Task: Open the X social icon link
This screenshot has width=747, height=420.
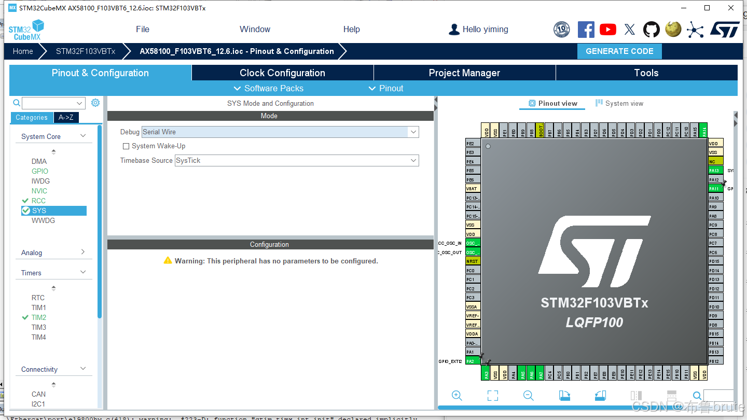Action: click(x=630, y=30)
